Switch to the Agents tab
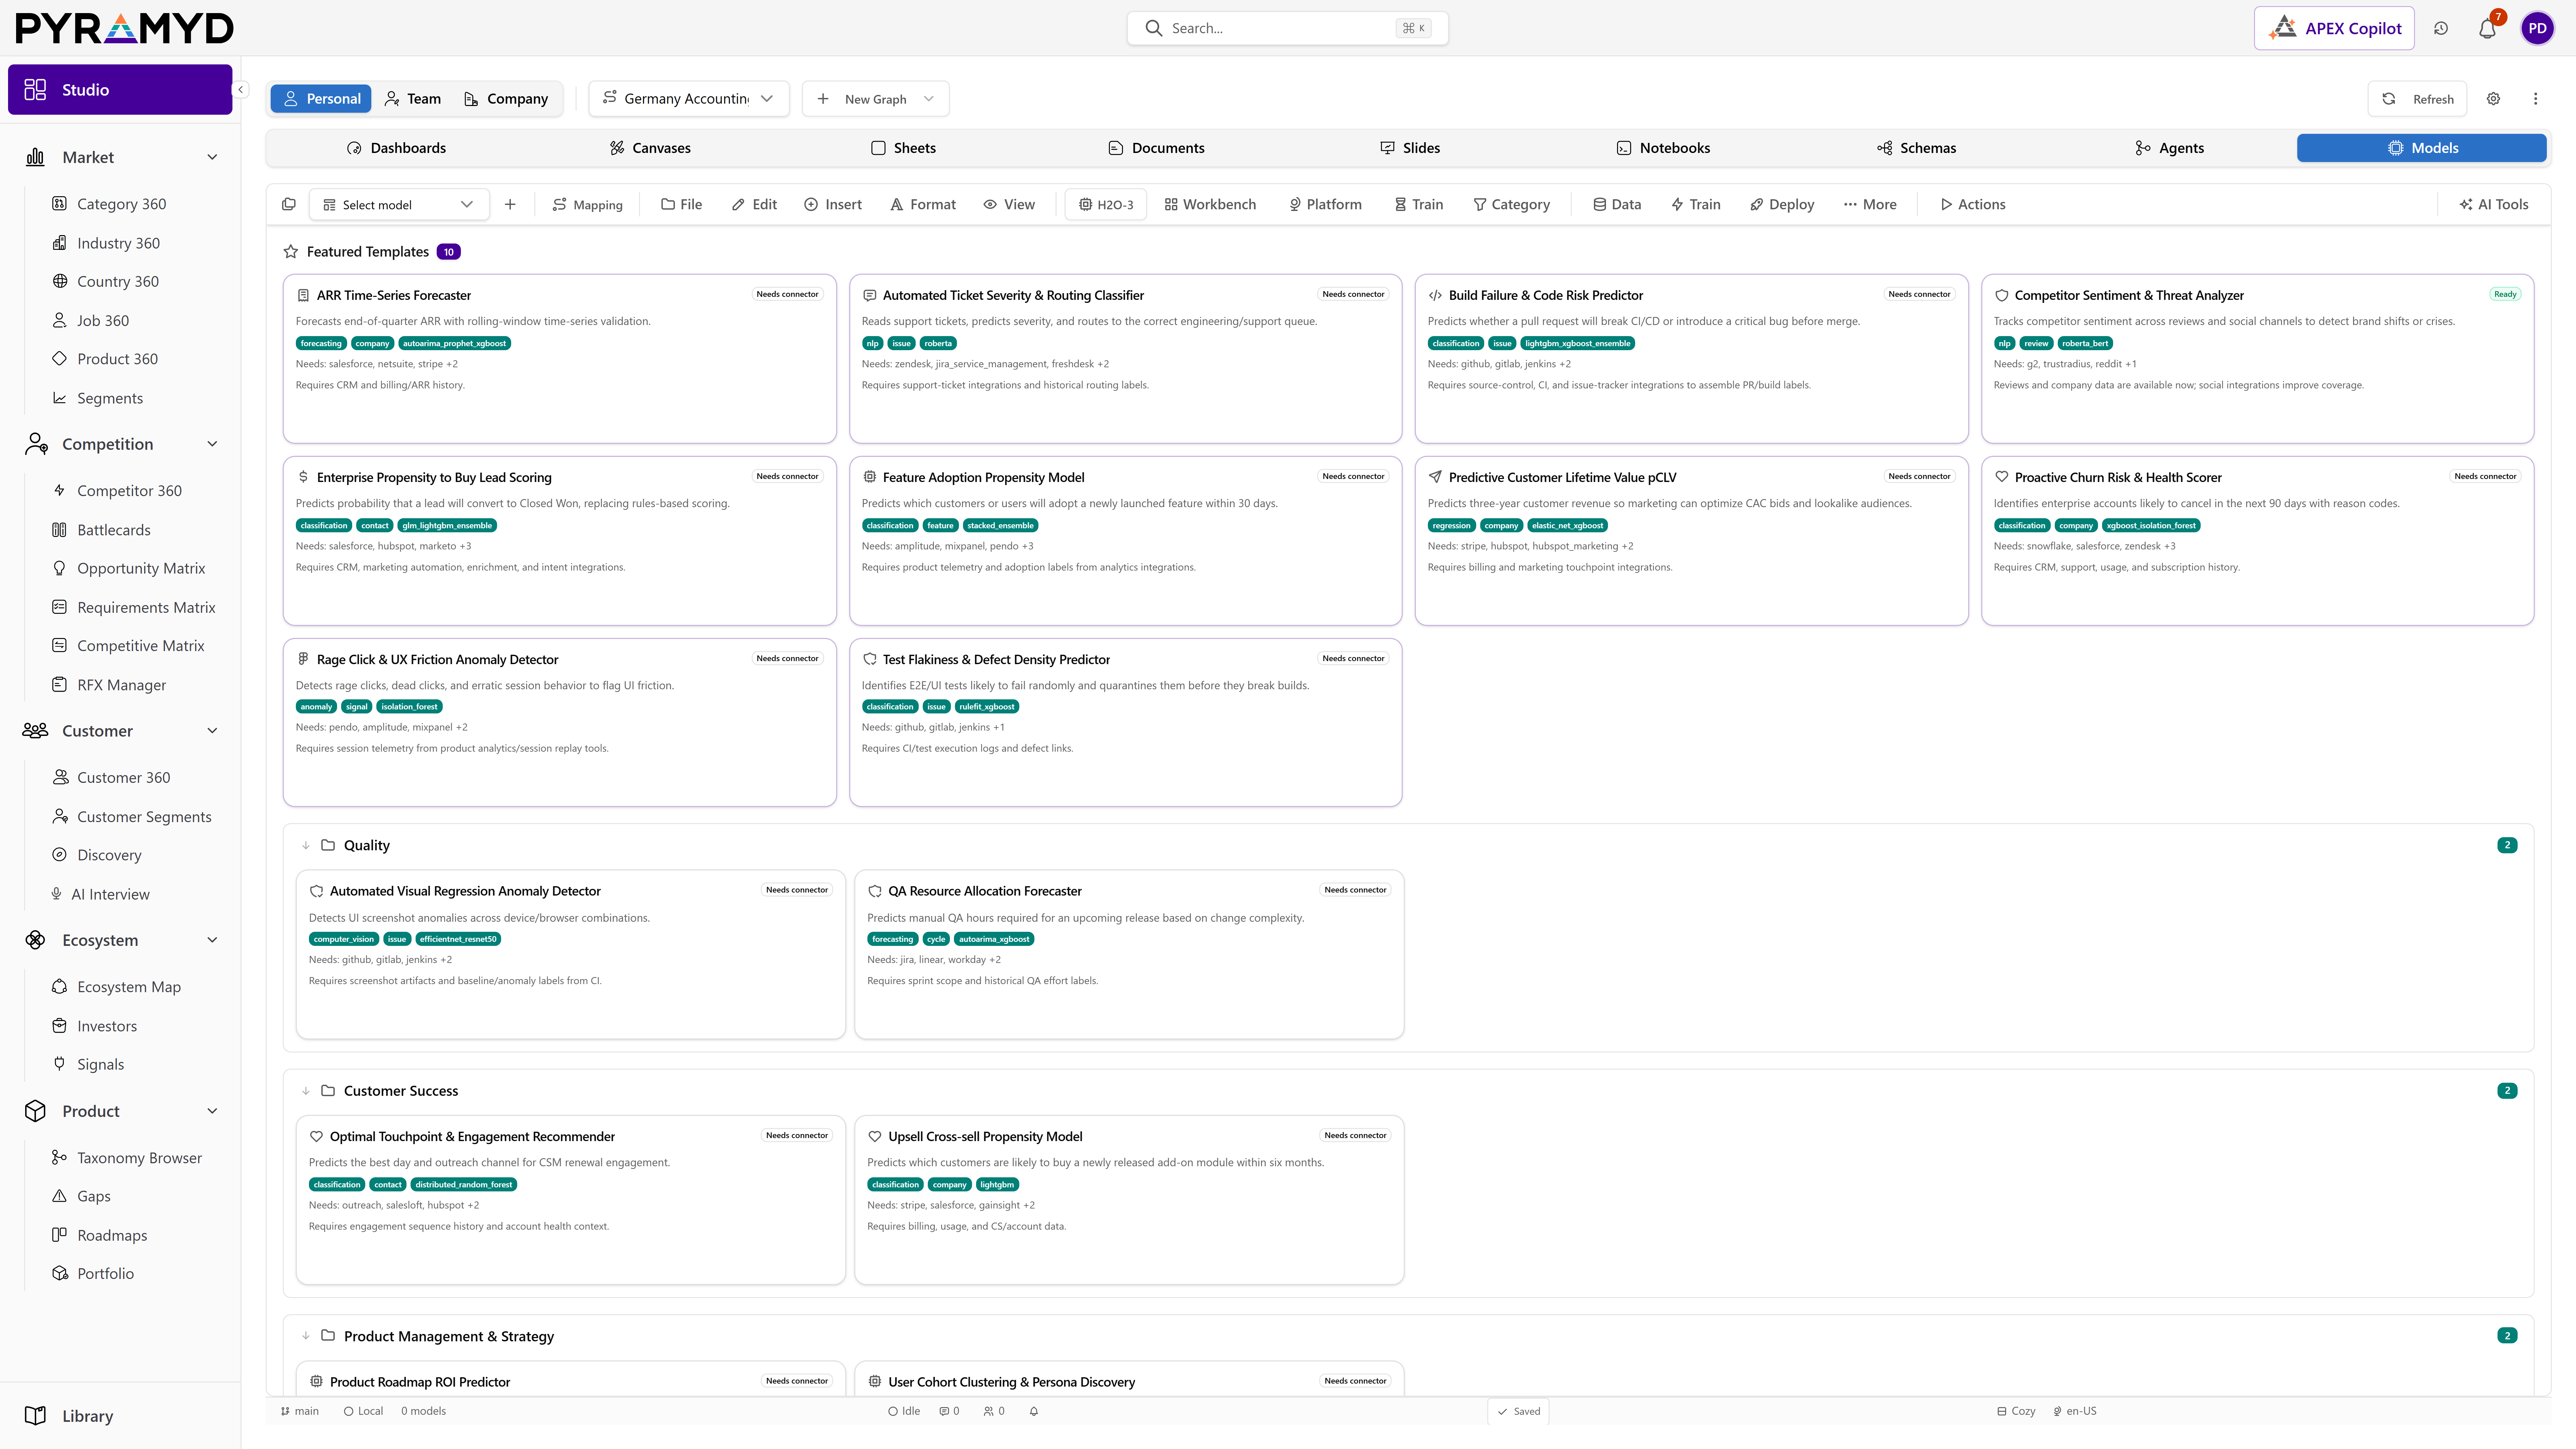 [2169, 148]
